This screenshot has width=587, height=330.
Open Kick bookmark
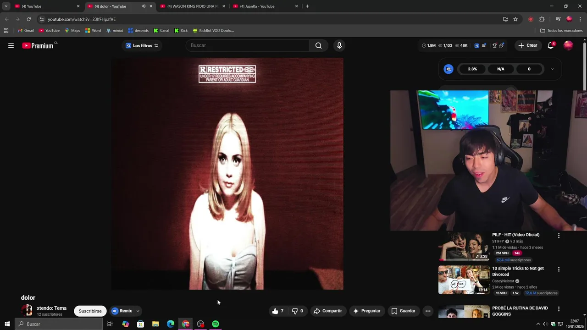[x=181, y=31]
